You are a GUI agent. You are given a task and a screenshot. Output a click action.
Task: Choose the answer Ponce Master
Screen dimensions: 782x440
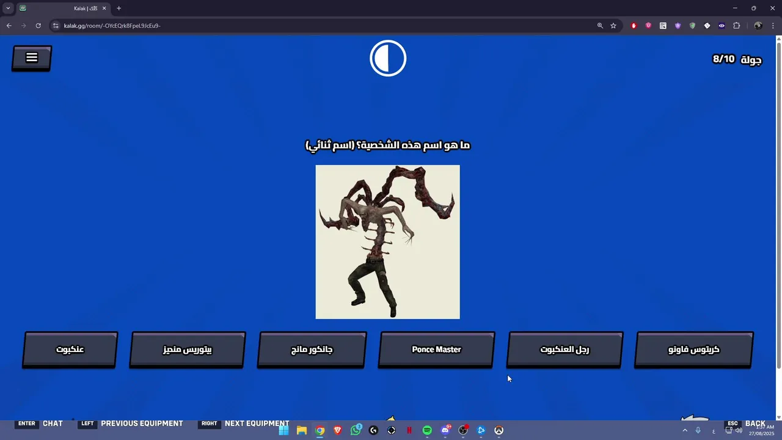point(436,350)
